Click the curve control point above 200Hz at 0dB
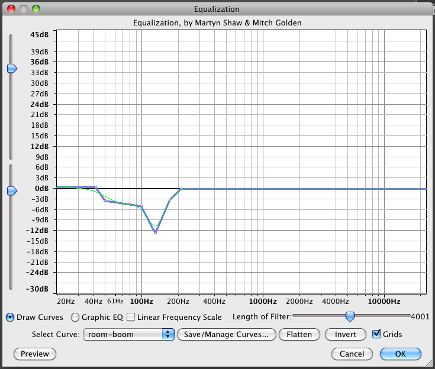The image size is (435, 369). (x=181, y=189)
